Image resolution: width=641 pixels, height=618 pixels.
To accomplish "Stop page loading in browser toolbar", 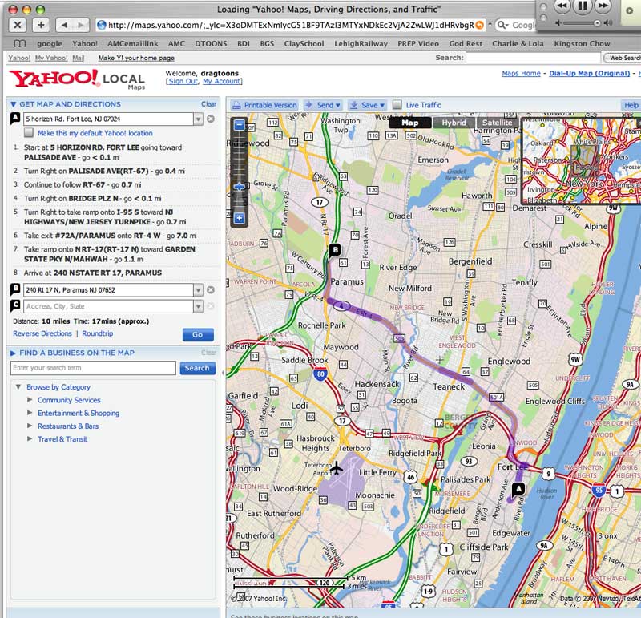I will 17,25.
